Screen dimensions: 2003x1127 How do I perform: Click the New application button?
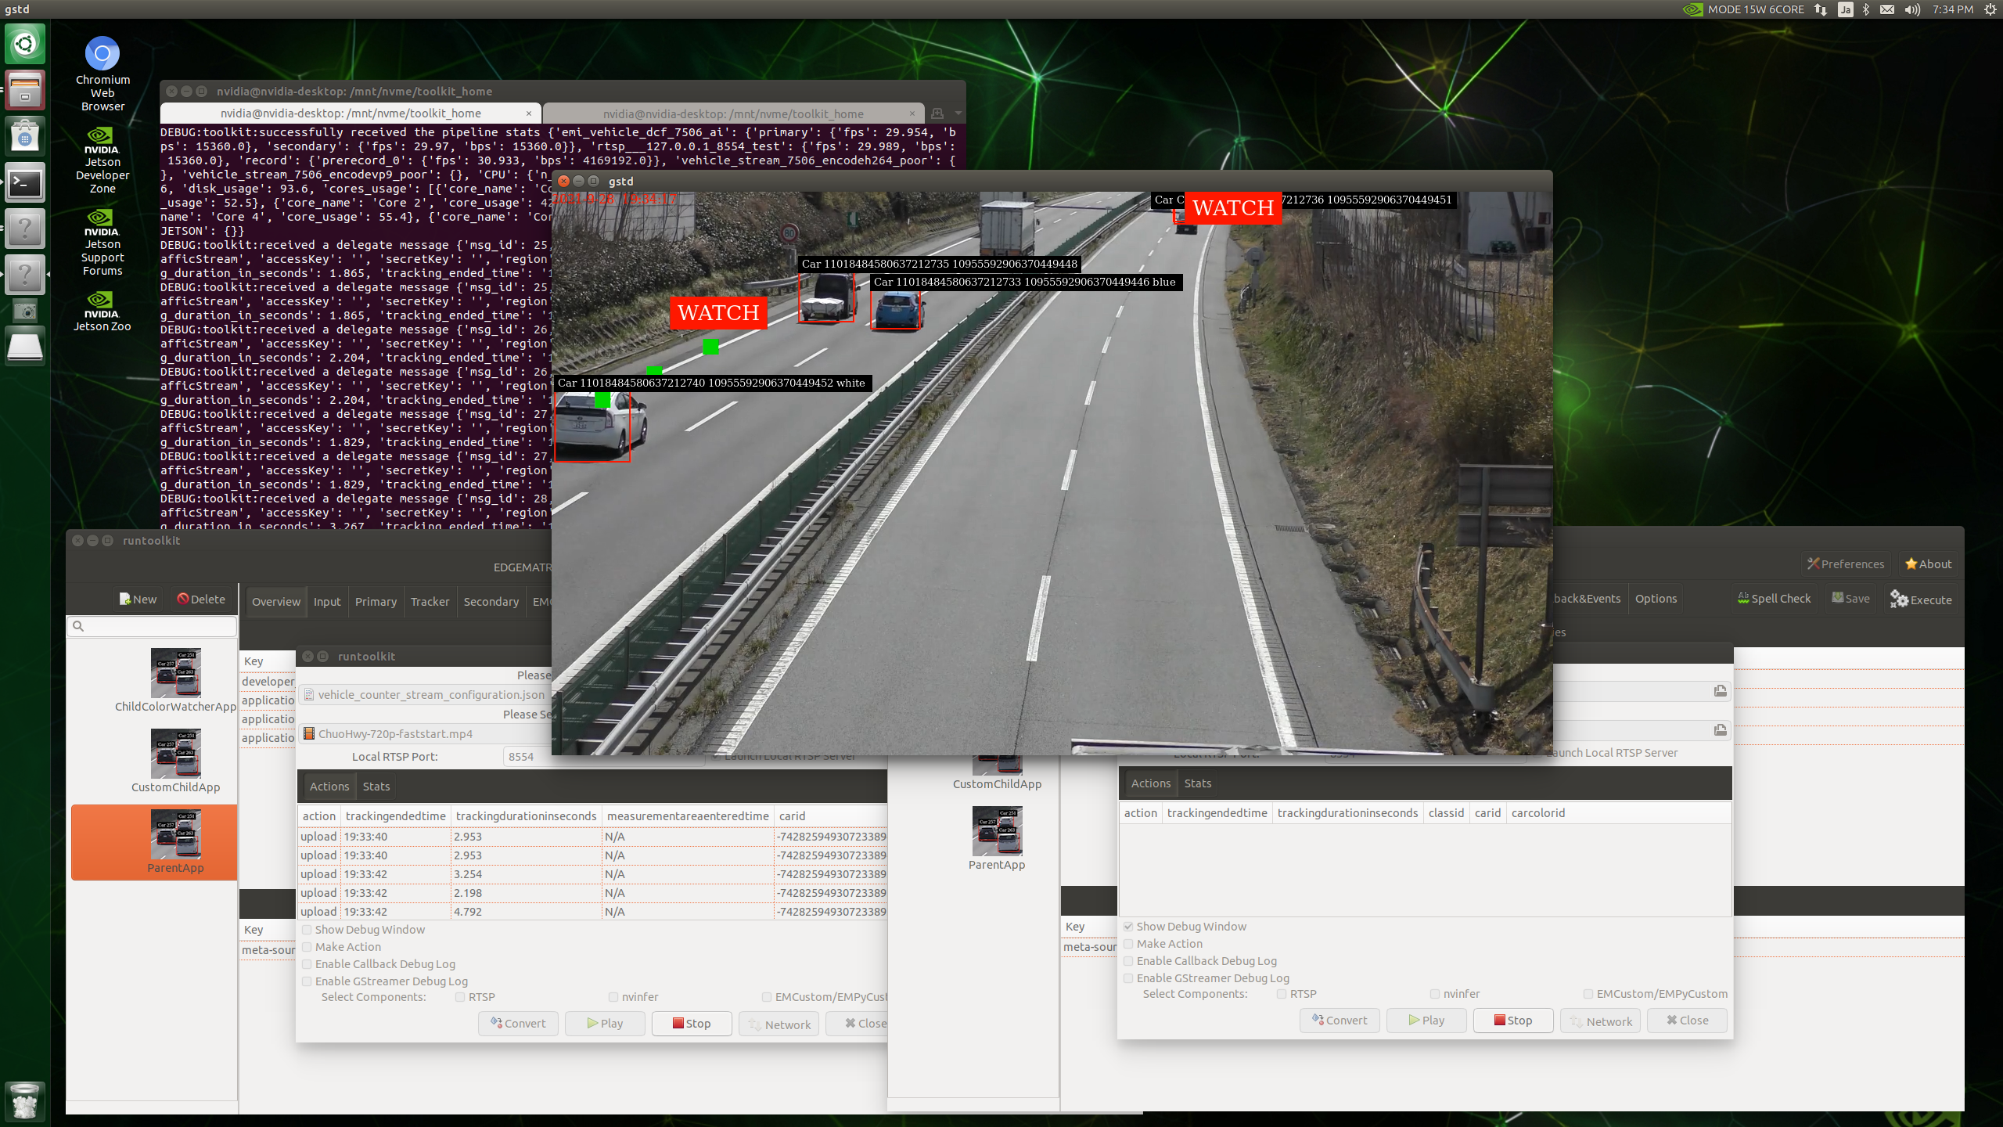pyautogui.click(x=138, y=600)
